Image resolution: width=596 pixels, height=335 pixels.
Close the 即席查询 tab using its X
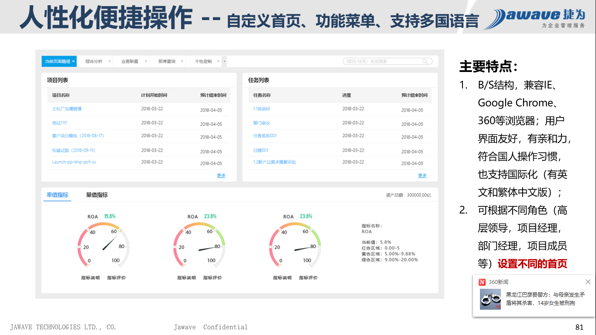tap(182, 62)
